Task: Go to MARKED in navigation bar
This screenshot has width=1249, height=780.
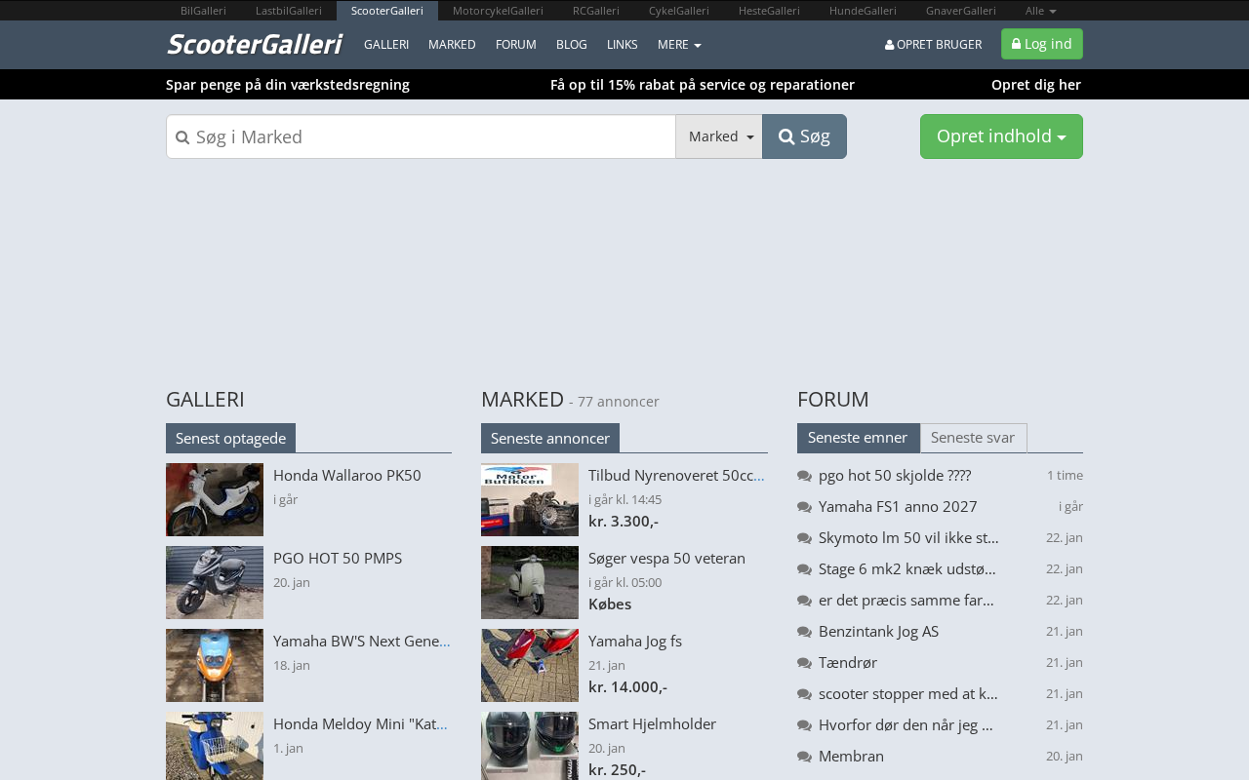Action: click(x=452, y=45)
